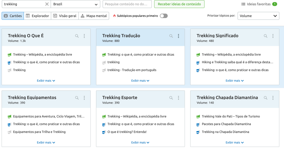Click search icon on Trekking Tradução card
Image resolution: width=284 pixels, height=150 pixels.
(171, 36)
